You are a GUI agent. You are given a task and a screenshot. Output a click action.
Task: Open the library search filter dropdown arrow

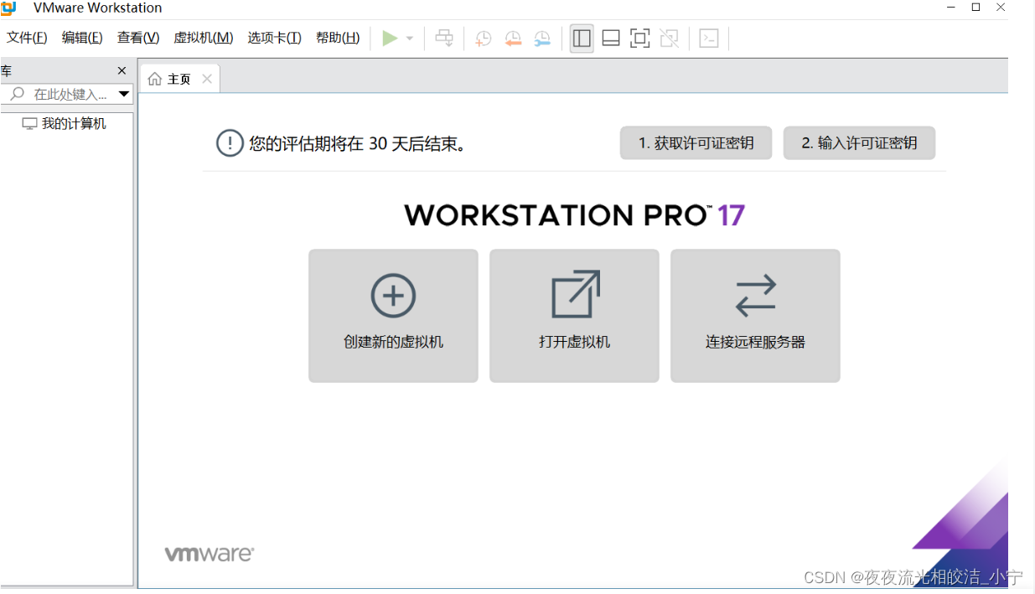point(124,94)
